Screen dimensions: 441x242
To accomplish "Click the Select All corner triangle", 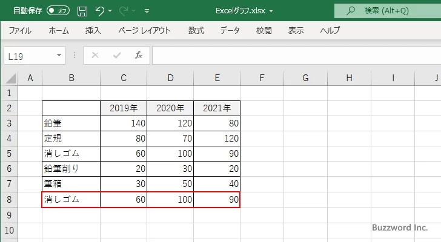I will [11, 78].
